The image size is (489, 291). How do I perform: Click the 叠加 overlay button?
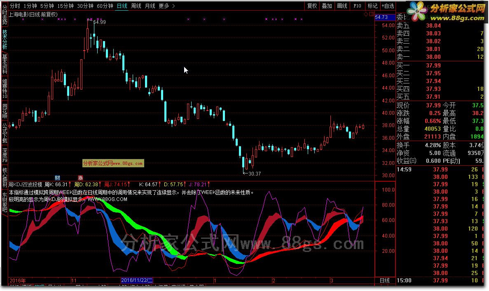coord(327,6)
